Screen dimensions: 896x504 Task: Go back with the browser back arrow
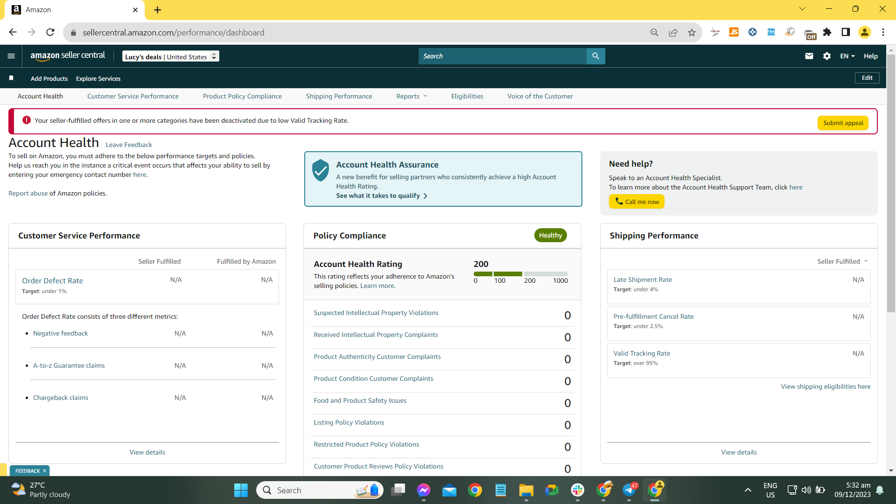(x=13, y=32)
